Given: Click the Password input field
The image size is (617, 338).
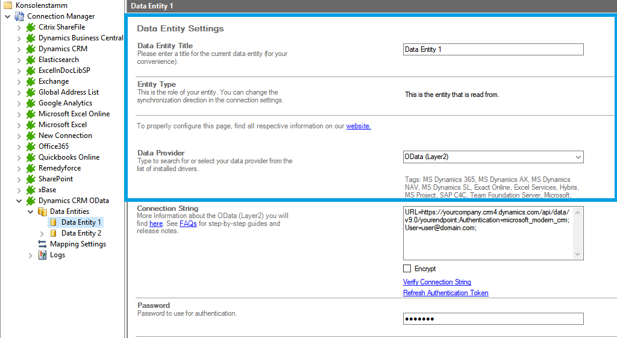Looking at the screenshot, I should 493,319.
